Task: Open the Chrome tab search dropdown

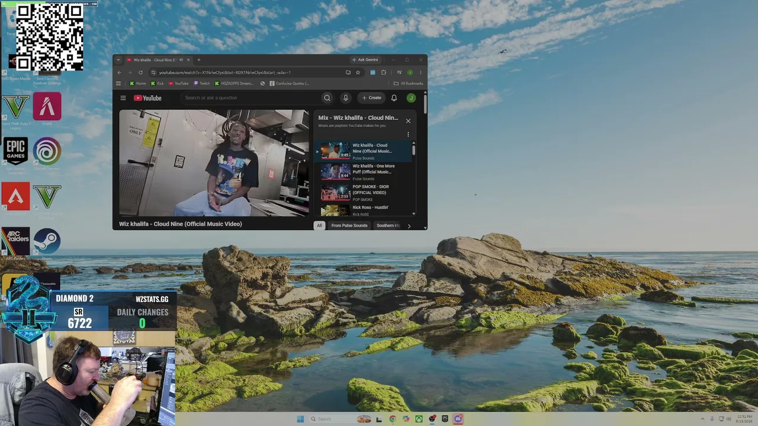Action: (x=118, y=60)
